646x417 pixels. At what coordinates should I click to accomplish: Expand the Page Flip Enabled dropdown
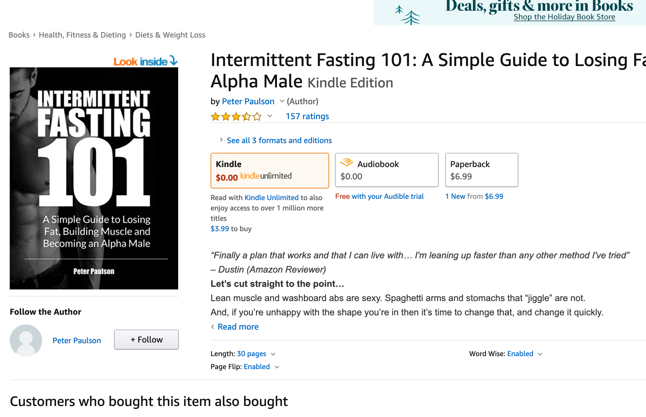(x=277, y=367)
